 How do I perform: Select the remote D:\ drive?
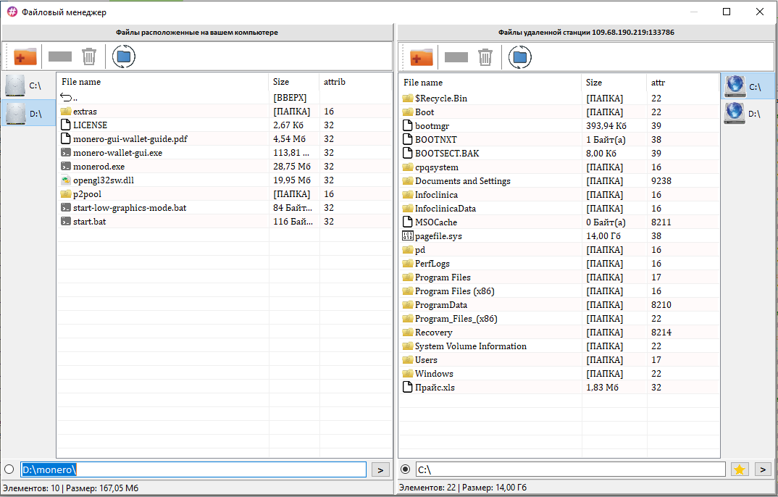click(747, 114)
